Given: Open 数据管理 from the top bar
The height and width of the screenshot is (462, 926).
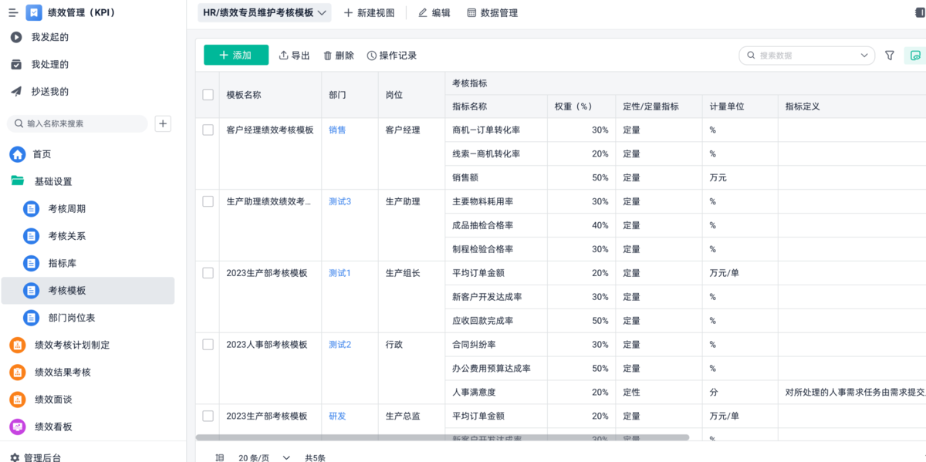Looking at the screenshot, I should [492, 12].
